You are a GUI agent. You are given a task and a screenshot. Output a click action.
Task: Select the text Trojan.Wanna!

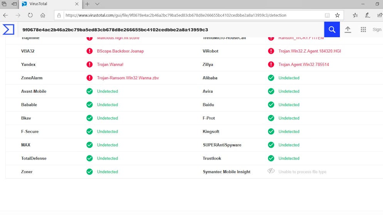[110, 64]
